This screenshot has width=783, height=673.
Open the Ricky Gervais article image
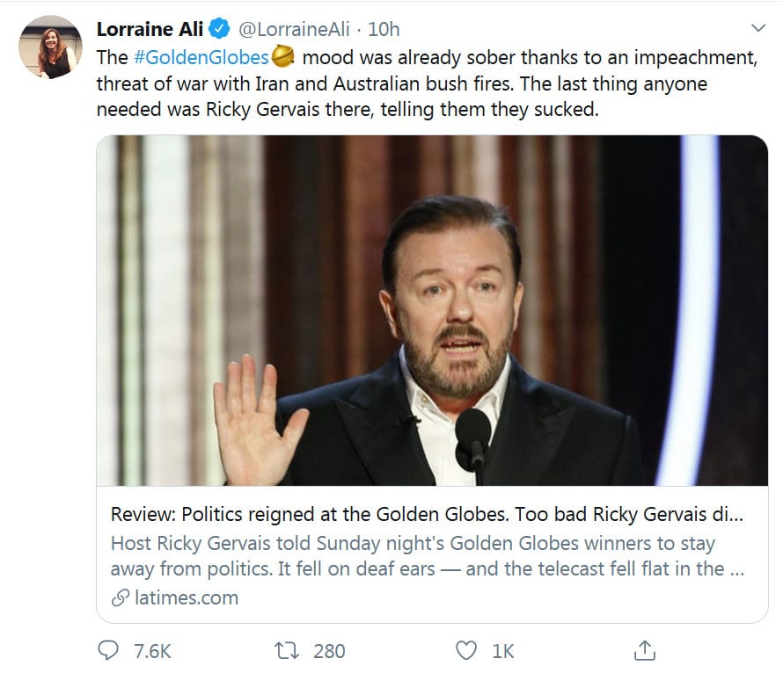432,310
